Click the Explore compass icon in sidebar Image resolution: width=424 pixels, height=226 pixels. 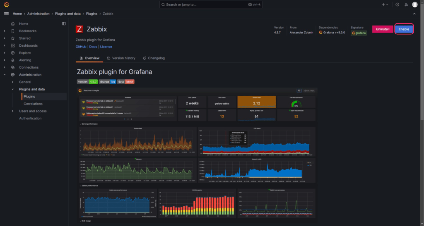tap(13, 53)
